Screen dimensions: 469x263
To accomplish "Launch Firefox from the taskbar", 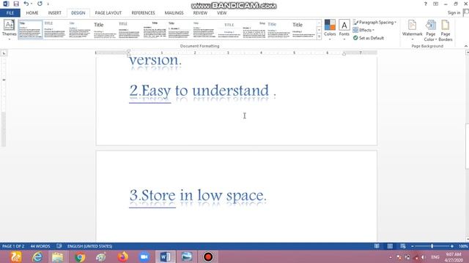I will [122, 256].
